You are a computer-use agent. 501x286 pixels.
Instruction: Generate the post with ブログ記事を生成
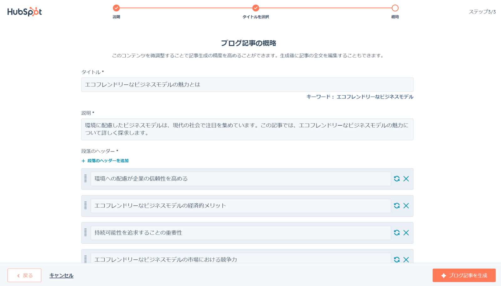point(464,275)
